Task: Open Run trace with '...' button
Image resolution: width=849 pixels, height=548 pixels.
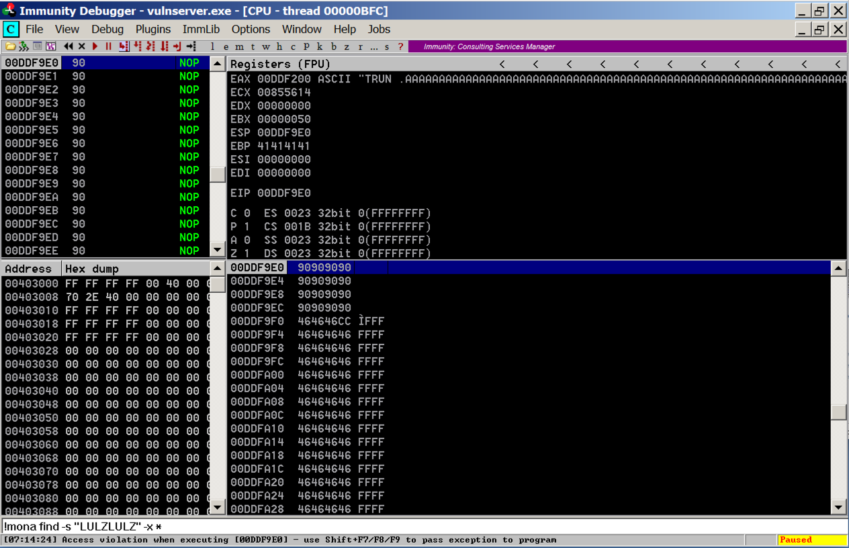Action: click(x=373, y=46)
